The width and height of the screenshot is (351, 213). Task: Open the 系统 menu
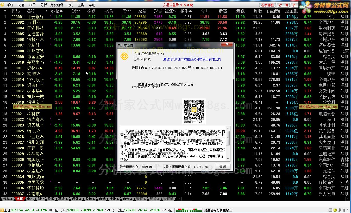pyautogui.click(x=10, y=5)
